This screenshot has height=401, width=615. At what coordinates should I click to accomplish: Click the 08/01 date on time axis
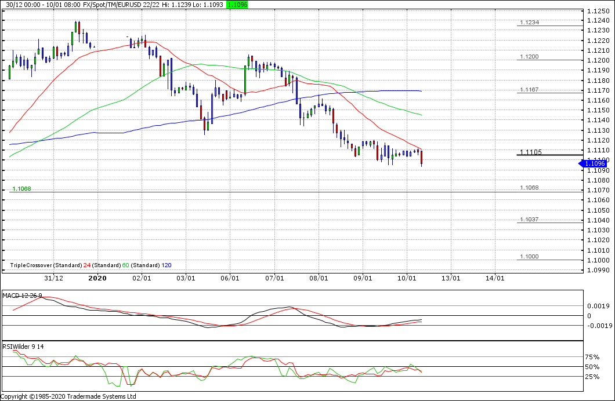pyautogui.click(x=319, y=278)
